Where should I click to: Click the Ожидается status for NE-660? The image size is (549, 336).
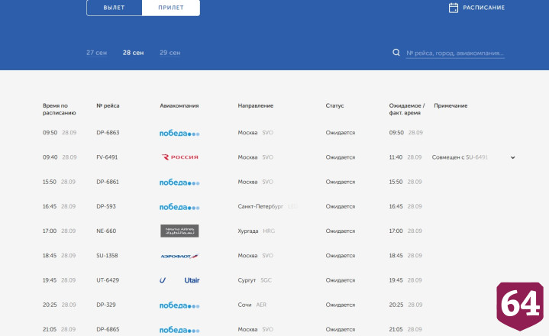point(341,231)
